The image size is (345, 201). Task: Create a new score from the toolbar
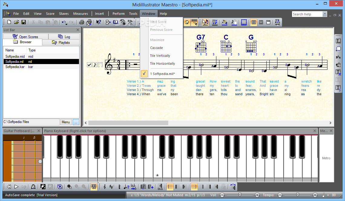(9, 22)
